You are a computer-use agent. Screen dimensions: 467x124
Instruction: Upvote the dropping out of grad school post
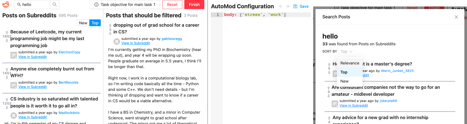110,25
